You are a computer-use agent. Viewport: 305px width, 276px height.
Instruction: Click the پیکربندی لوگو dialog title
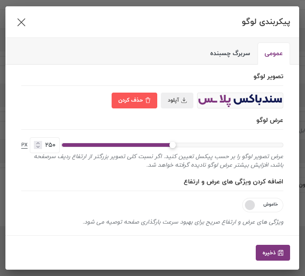point(266,22)
